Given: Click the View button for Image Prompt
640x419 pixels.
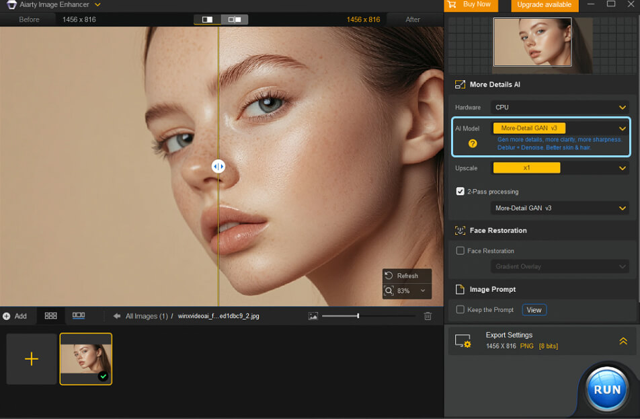Looking at the screenshot, I should coord(534,309).
